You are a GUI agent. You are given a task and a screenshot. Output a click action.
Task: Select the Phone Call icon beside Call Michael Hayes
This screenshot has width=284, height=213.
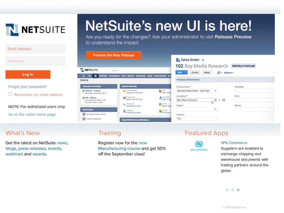[x=124, y=105]
